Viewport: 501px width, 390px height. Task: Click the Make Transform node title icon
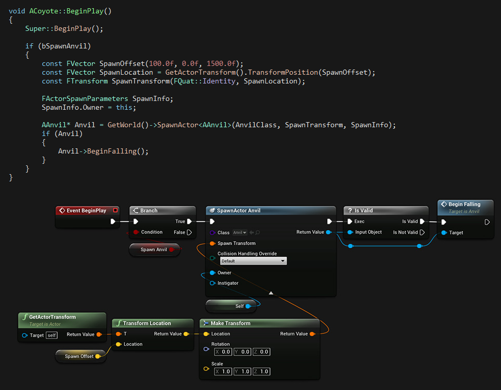pos(206,323)
